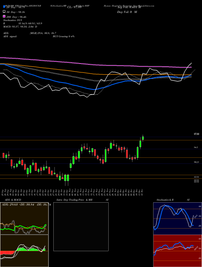Click the last green candlestick near 97.99
Viewport: 202px width, 267px height.
[143, 138]
